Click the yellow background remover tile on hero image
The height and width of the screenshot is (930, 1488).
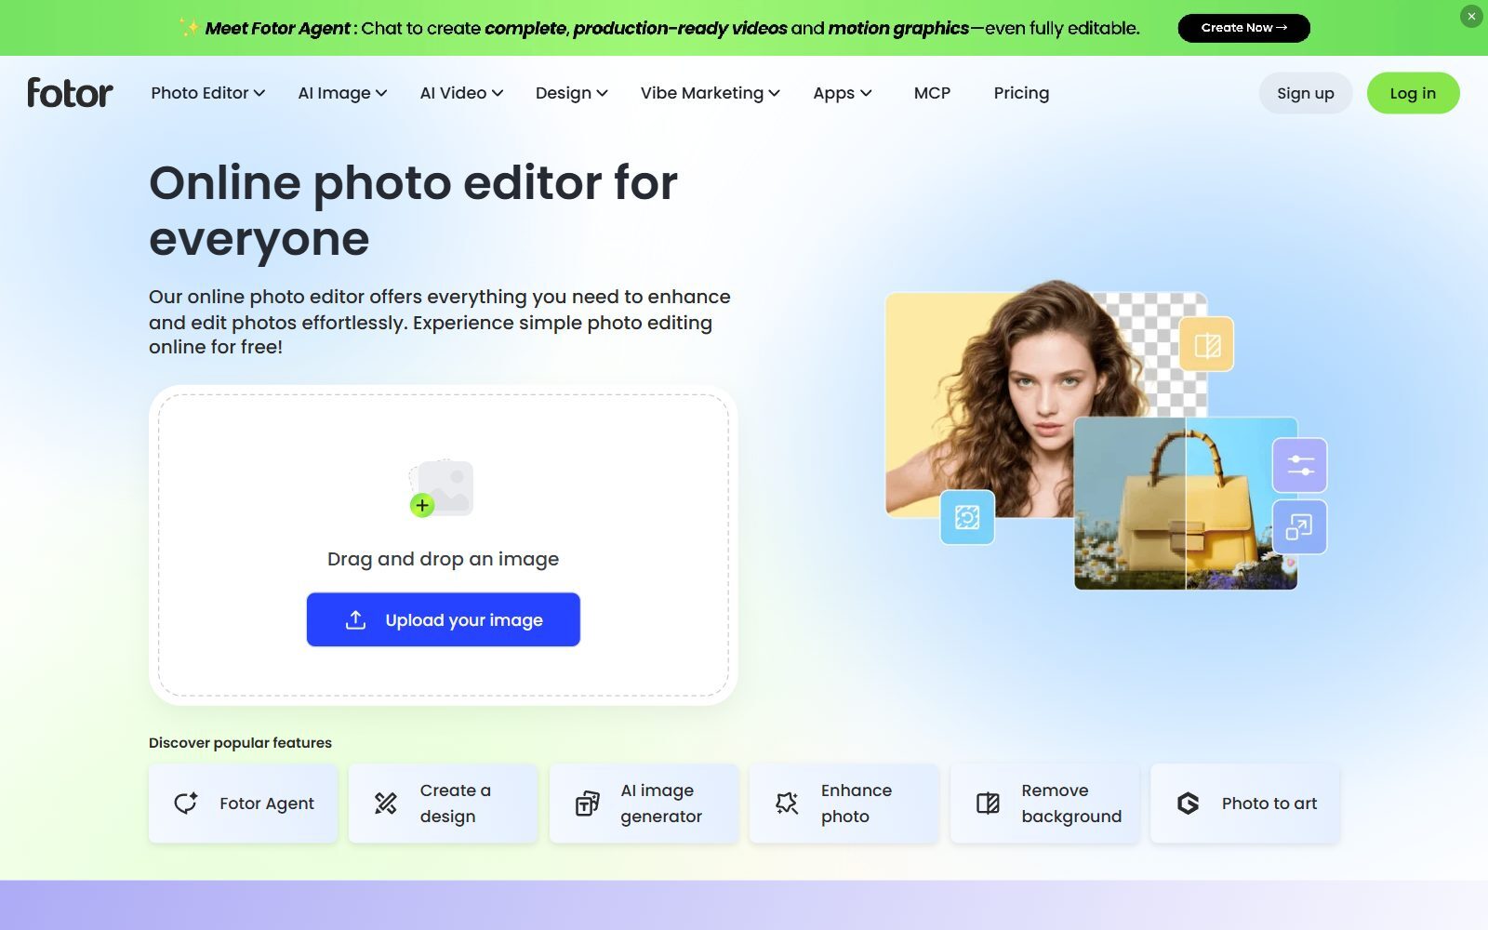coord(1206,345)
